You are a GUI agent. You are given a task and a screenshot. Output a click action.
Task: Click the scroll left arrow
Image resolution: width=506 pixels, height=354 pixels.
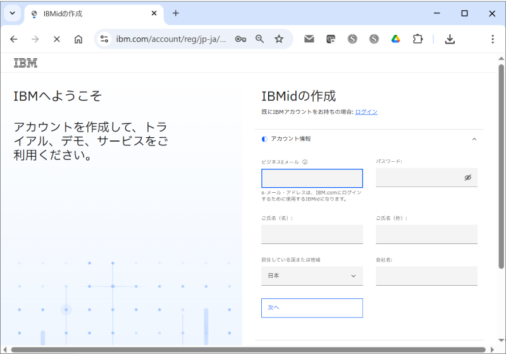[x=4, y=350]
